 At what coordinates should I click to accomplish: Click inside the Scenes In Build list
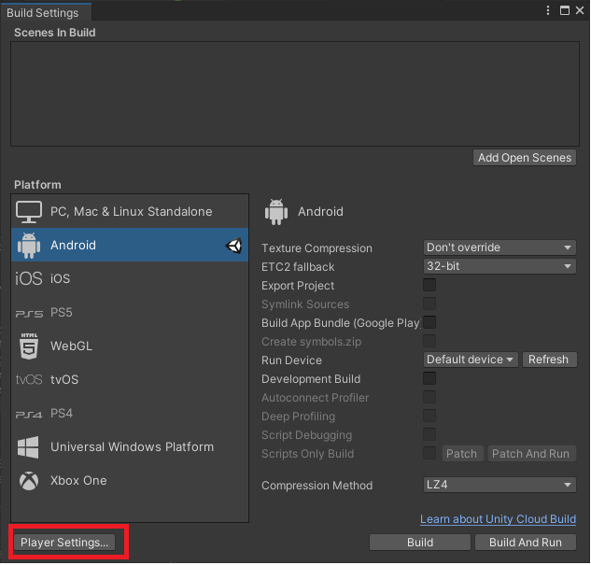click(x=295, y=93)
